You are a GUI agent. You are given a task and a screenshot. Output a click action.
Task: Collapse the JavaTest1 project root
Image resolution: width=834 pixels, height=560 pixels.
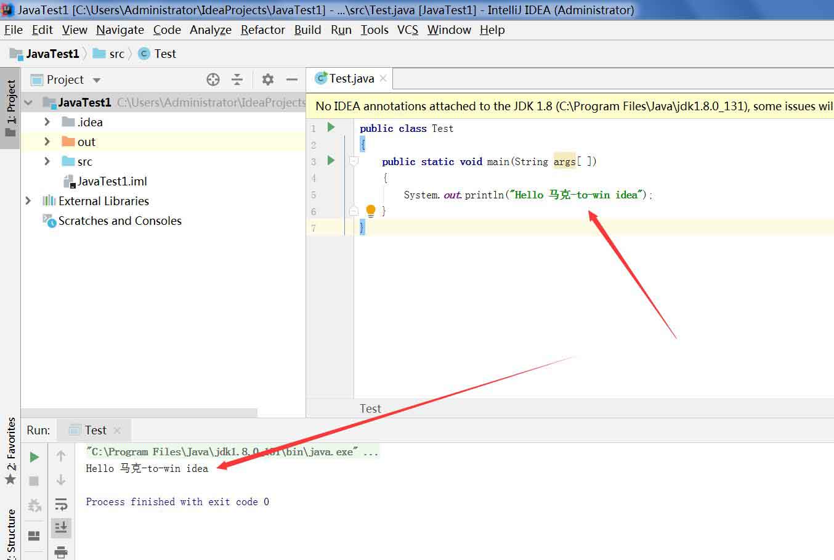[28, 102]
